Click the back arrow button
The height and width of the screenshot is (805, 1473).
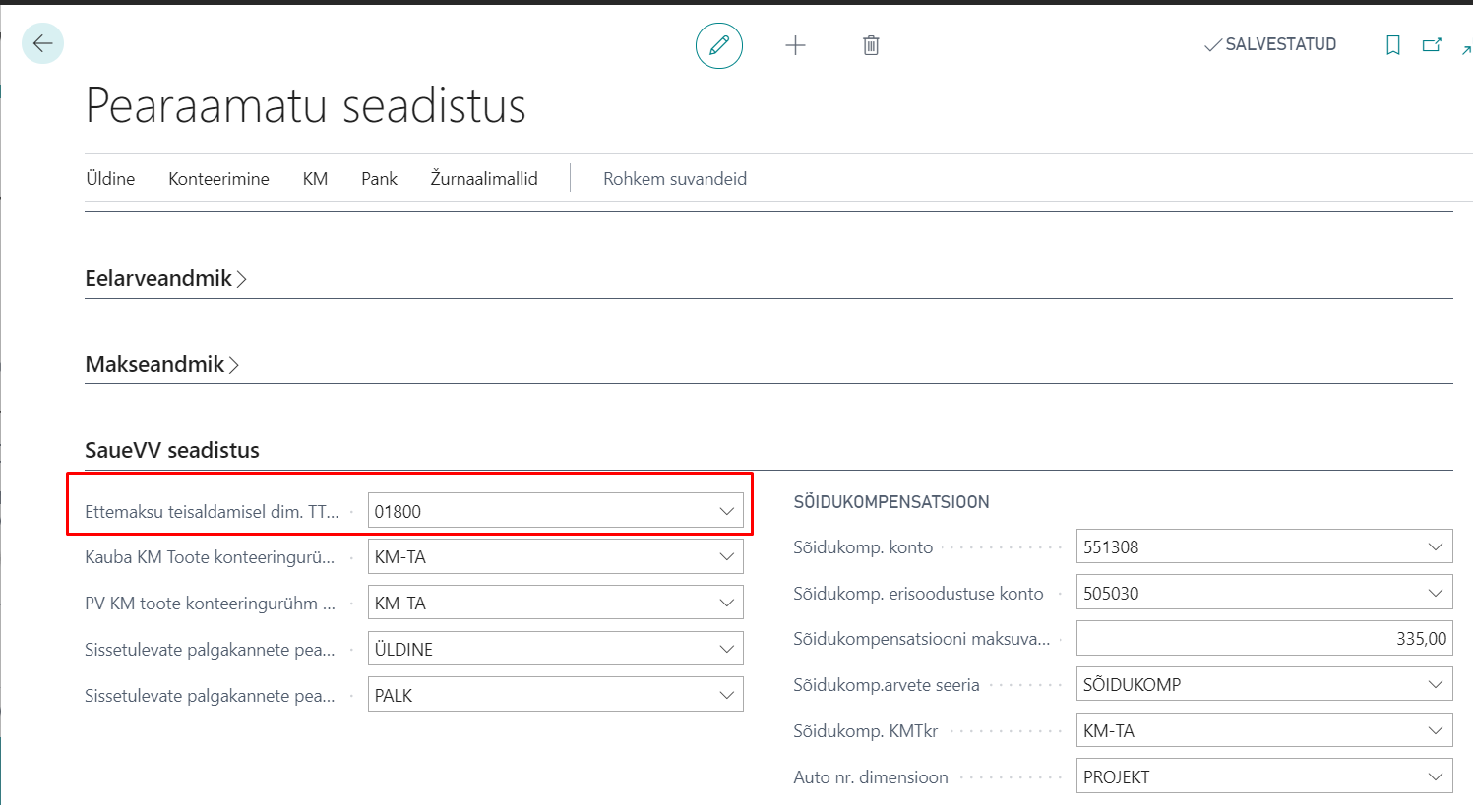tap(42, 44)
